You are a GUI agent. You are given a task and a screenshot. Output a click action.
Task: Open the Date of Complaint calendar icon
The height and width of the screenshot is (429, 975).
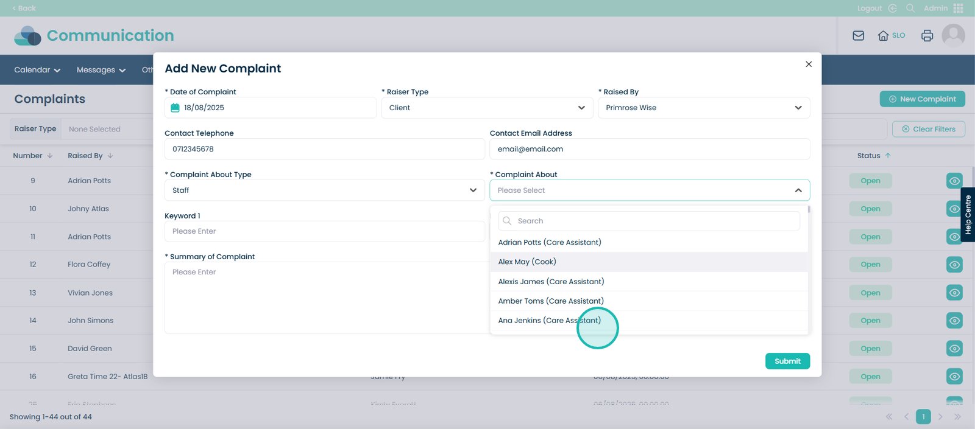(x=175, y=108)
